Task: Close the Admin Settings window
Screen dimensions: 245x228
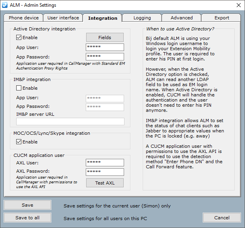Action: [238, 5]
